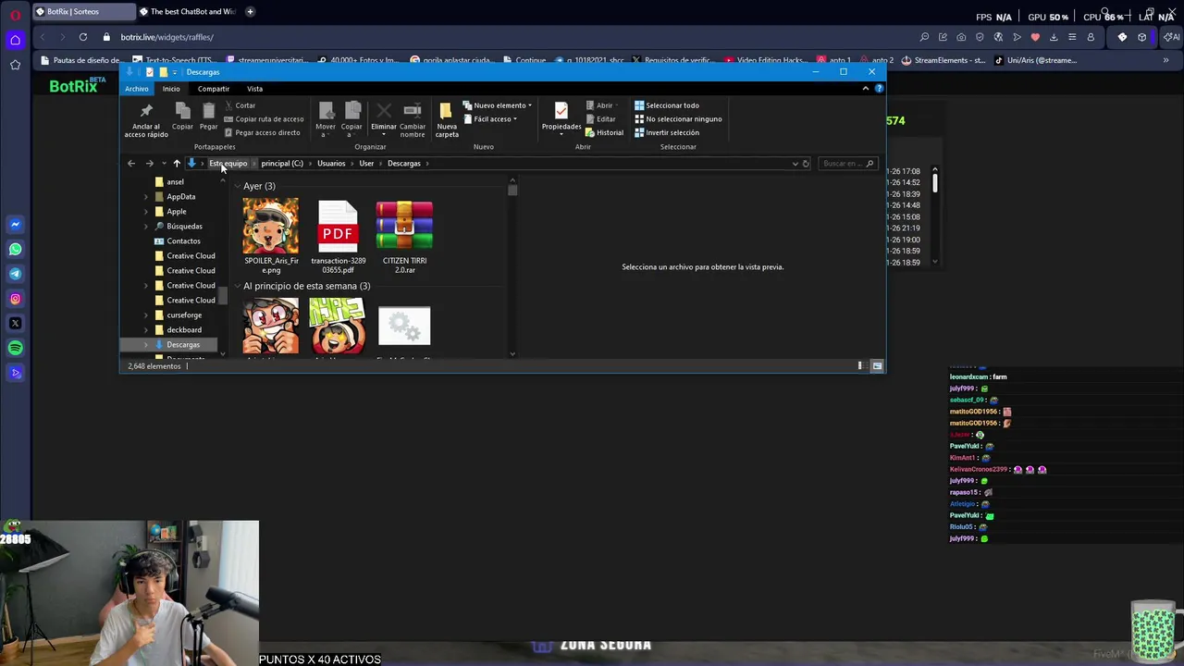This screenshot has width=1184, height=666.
Task: Click the file list vertical scrollbar
Action: pos(512,190)
